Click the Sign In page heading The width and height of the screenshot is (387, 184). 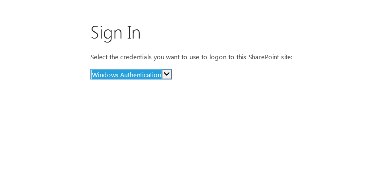click(115, 33)
